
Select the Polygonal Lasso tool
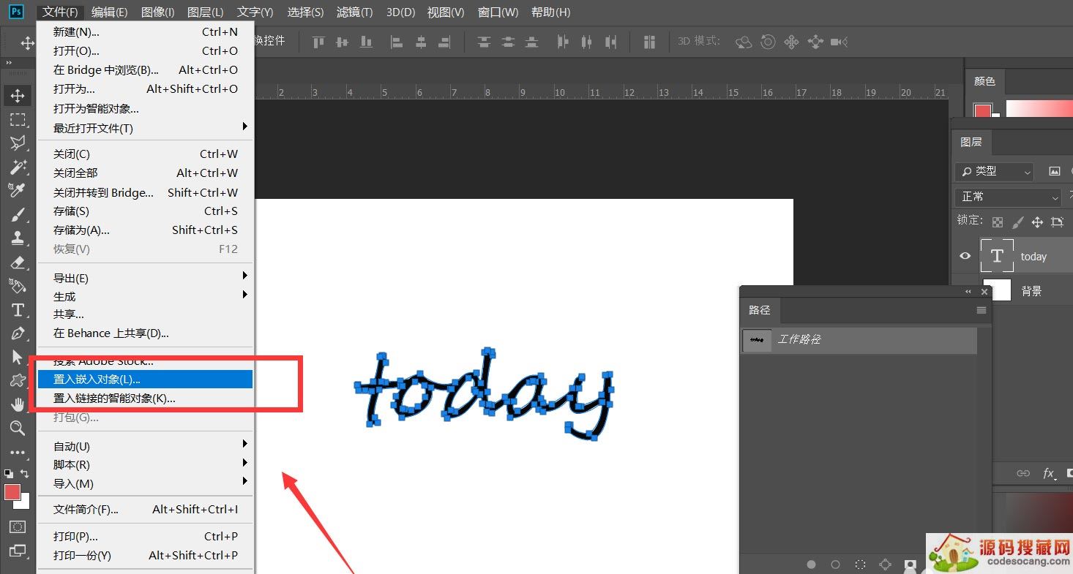18,143
